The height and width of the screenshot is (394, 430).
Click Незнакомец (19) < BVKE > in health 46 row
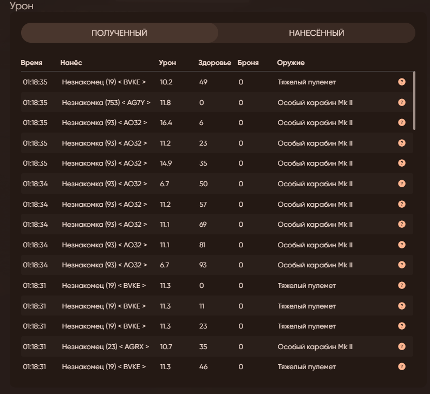point(104,366)
